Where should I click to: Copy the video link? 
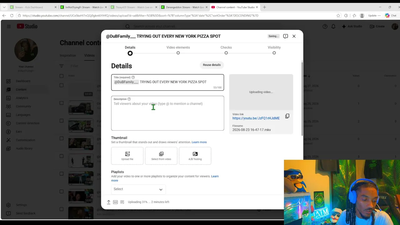(x=287, y=116)
